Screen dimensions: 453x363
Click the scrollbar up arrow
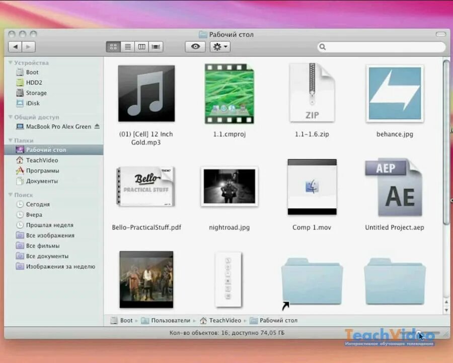[446, 302]
